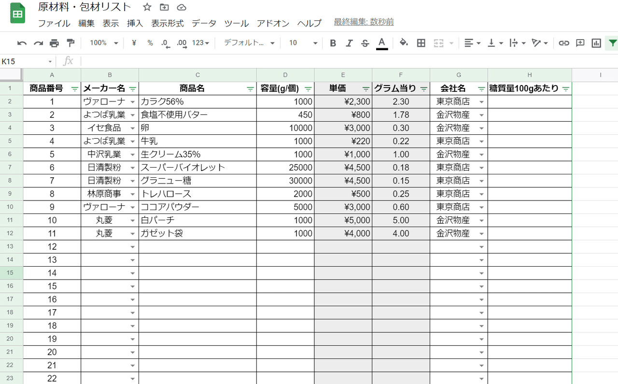Select the Paint format tool
Image resolution: width=618 pixels, height=384 pixels.
70,43
